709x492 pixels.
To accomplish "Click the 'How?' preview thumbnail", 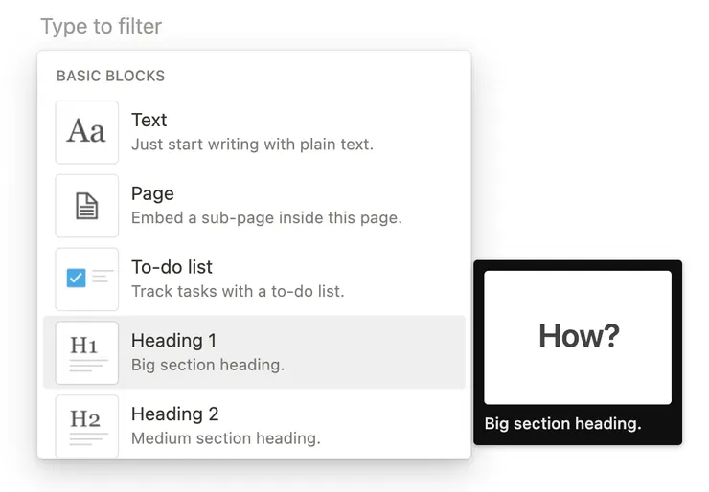I will (x=578, y=337).
